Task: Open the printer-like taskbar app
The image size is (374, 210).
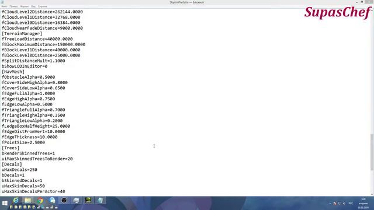Action: (76, 201)
